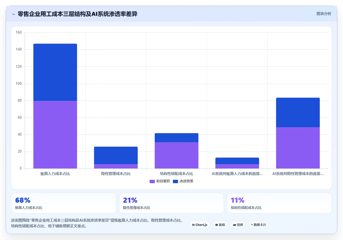The width and height of the screenshot is (343, 240).
Task: Click the 图表分析 label in the header
Action: click(324, 14)
